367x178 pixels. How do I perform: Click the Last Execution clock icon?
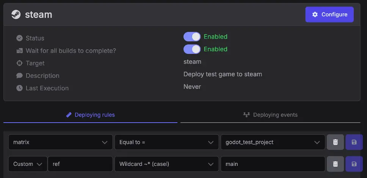pyautogui.click(x=19, y=88)
